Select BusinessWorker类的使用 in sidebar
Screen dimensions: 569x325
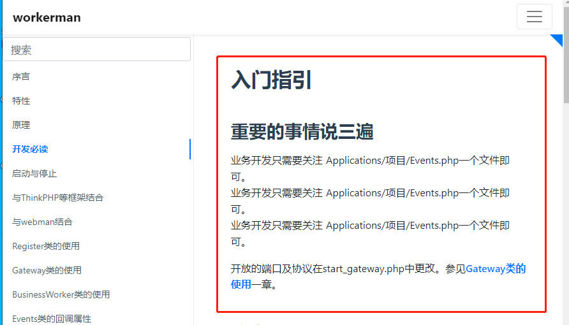pyautogui.click(x=61, y=294)
